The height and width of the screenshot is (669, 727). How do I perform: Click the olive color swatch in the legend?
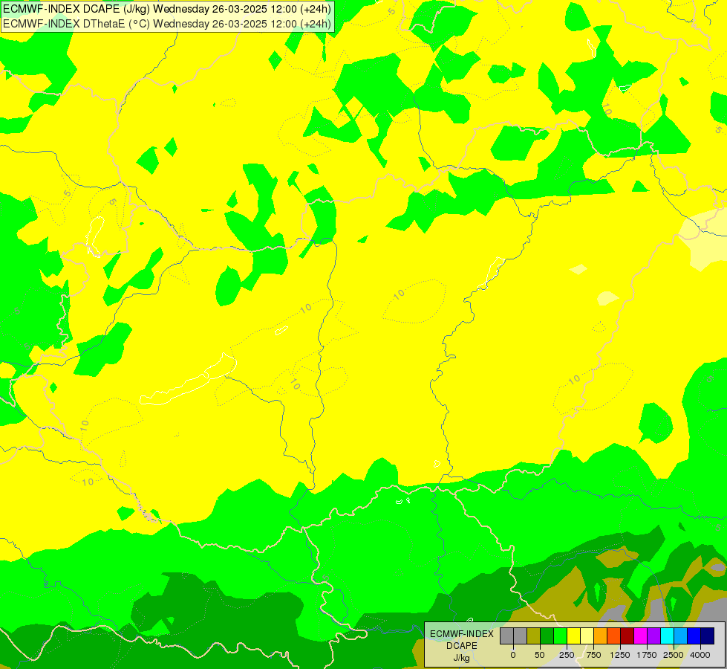click(x=534, y=636)
